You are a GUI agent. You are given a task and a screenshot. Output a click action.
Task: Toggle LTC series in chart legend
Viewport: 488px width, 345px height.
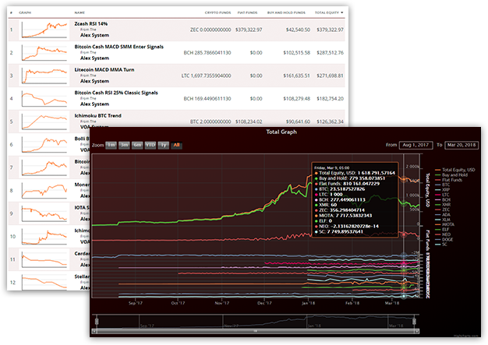[442, 195]
